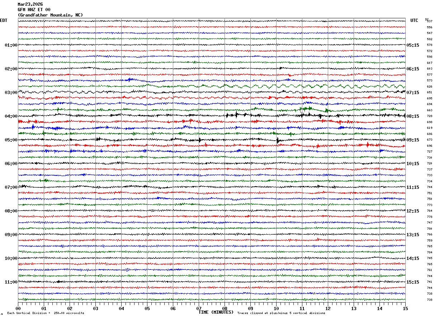Click the Each Vertical Division = 250.00 microvolts note

[x=46, y=313]
